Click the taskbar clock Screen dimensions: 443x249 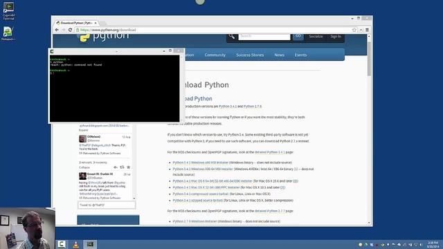coord(433,245)
